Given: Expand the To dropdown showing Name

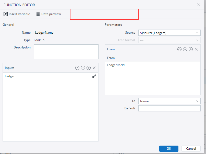Looking at the screenshot, I should [169, 101].
